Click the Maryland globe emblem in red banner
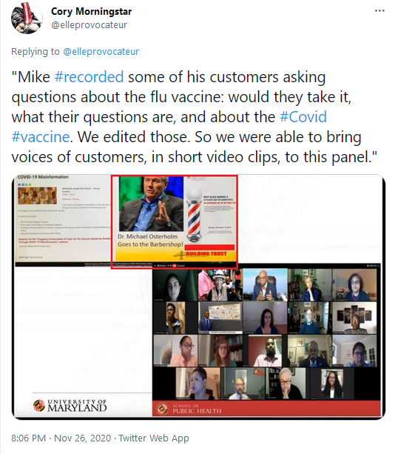 coord(163,409)
